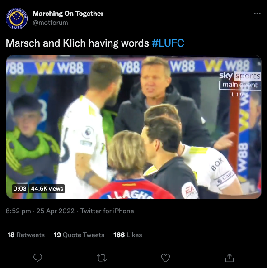Open the 8:52 pm timestamp link
Image resolution: width=267 pixels, height=268 pixels.
19,211
